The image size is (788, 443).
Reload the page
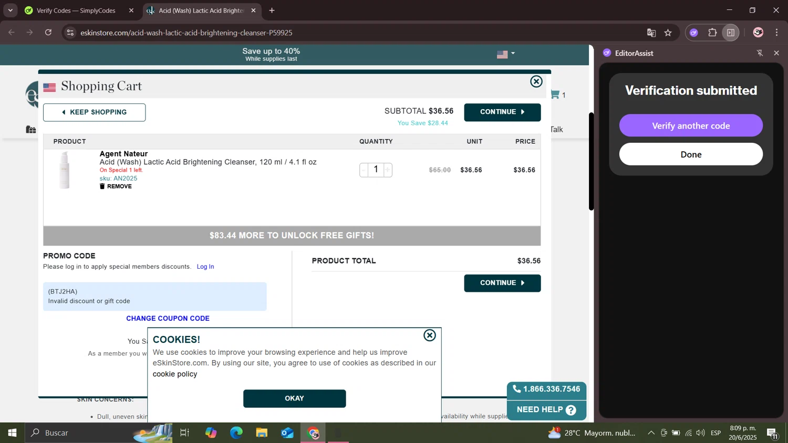pos(48,33)
